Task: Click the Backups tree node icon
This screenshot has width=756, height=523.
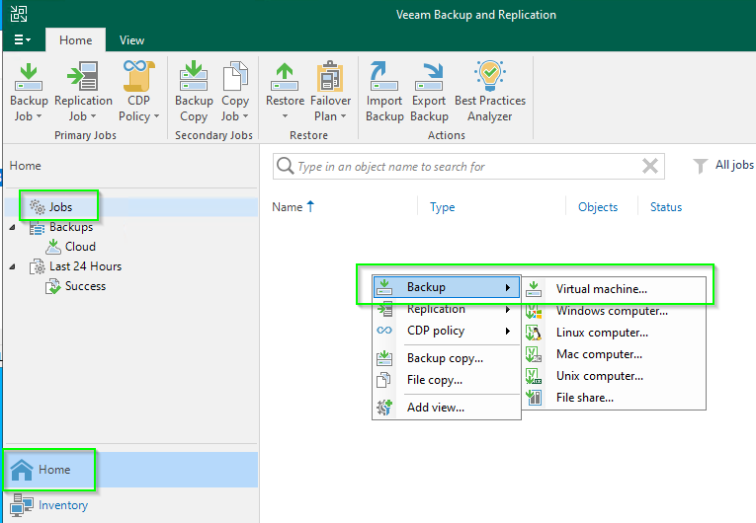Action: pyautogui.click(x=38, y=227)
